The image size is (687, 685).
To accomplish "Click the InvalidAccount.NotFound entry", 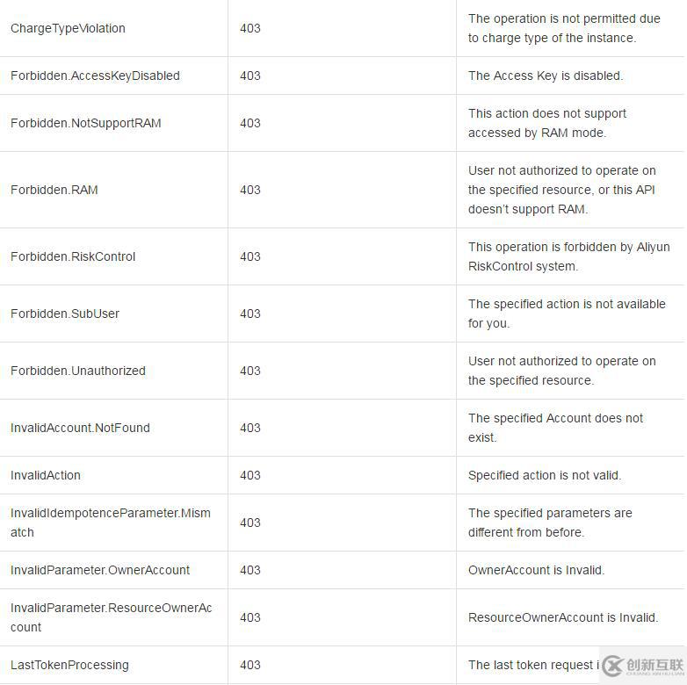I will coord(80,428).
